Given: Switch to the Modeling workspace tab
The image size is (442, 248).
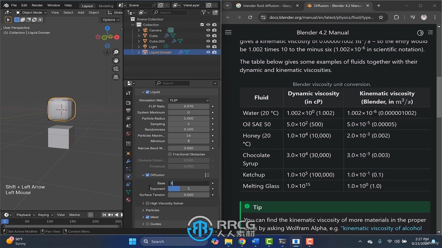Looking at the screenshot, I should click(x=106, y=6).
